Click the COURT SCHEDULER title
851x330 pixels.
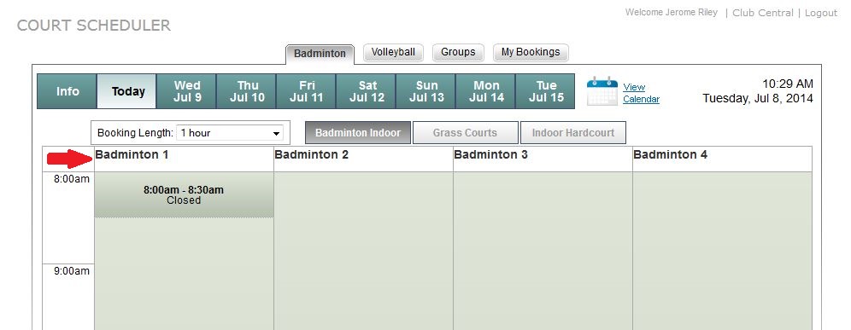click(x=94, y=26)
